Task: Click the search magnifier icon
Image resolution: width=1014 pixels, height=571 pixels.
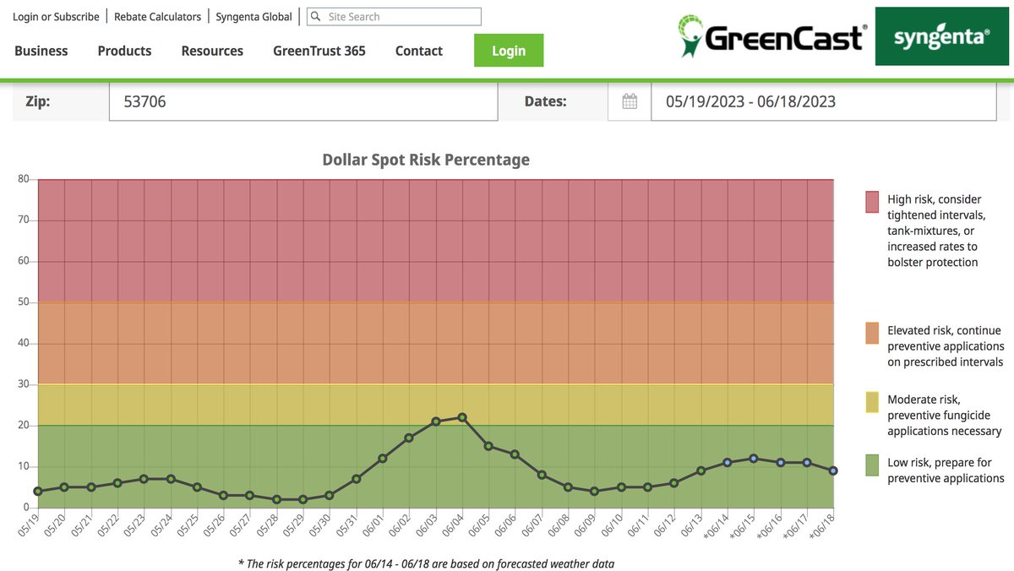Action: click(313, 16)
